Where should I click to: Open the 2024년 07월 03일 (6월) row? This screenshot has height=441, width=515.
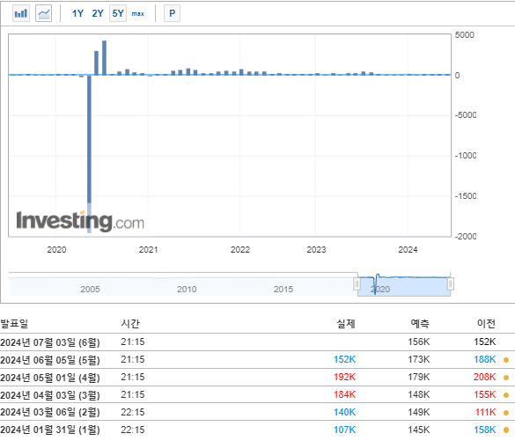(x=257, y=342)
